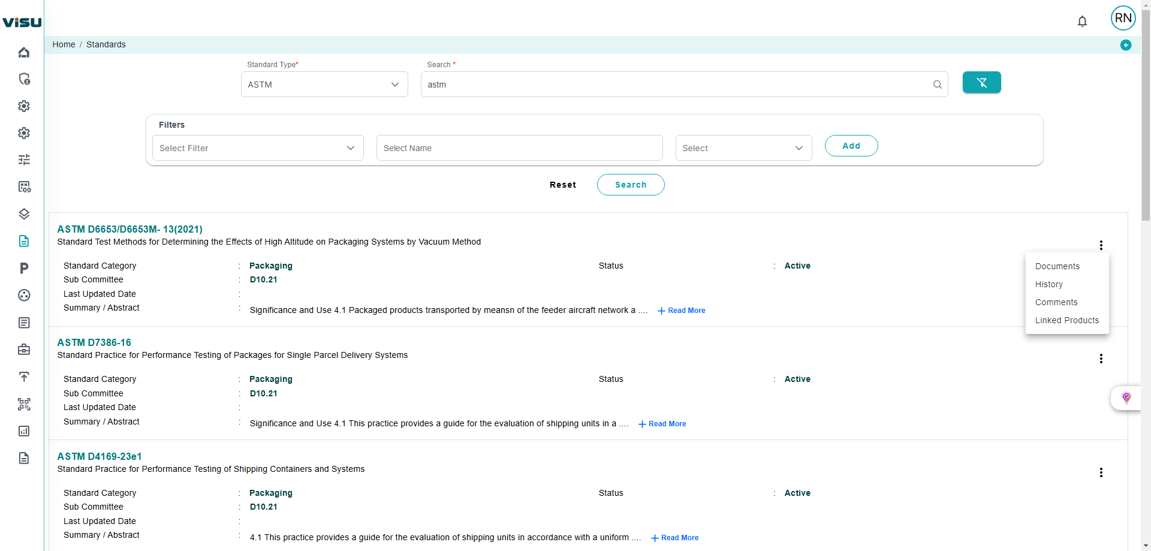Open three-dot menu for ASTM D4169-23e1
The image size is (1151, 551).
[x=1101, y=472]
